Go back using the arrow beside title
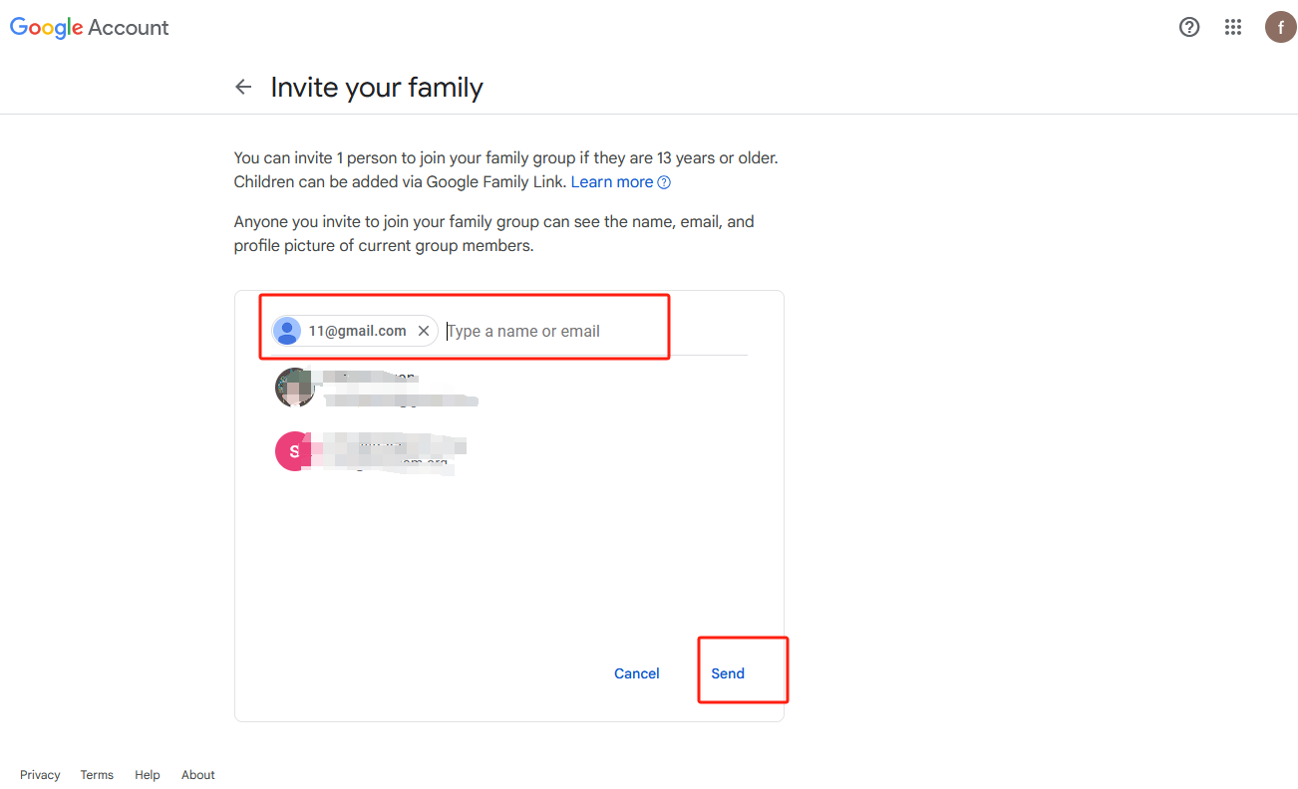Image resolution: width=1298 pixels, height=789 pixels. coord(243,87)
